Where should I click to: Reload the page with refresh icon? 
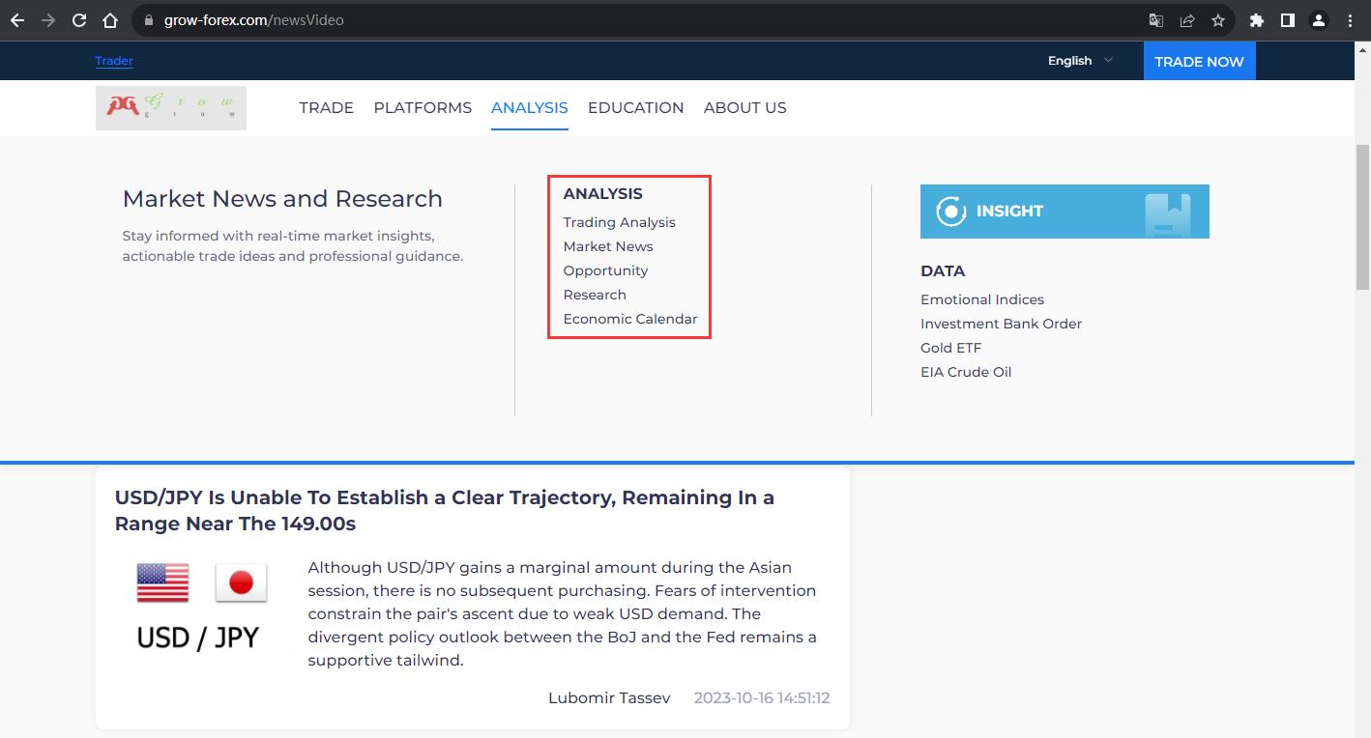coord(79,20)
